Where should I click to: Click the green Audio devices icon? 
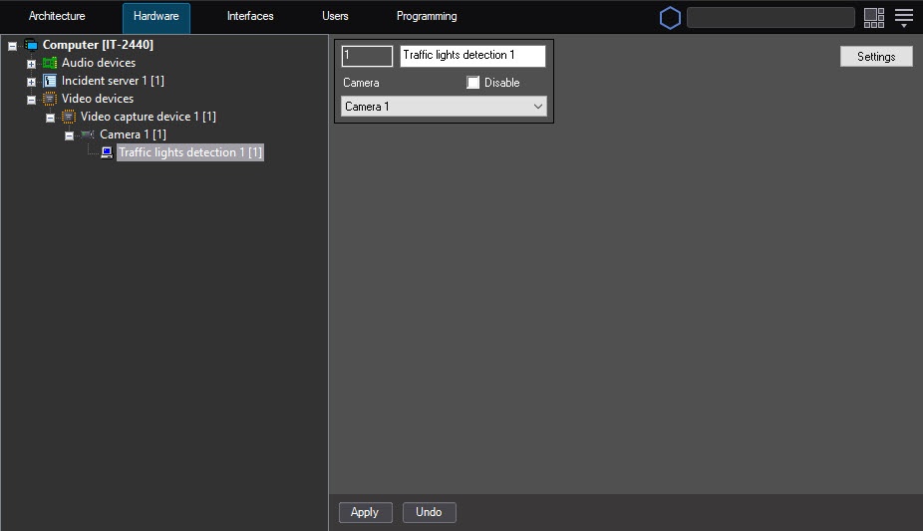(50, 63)
